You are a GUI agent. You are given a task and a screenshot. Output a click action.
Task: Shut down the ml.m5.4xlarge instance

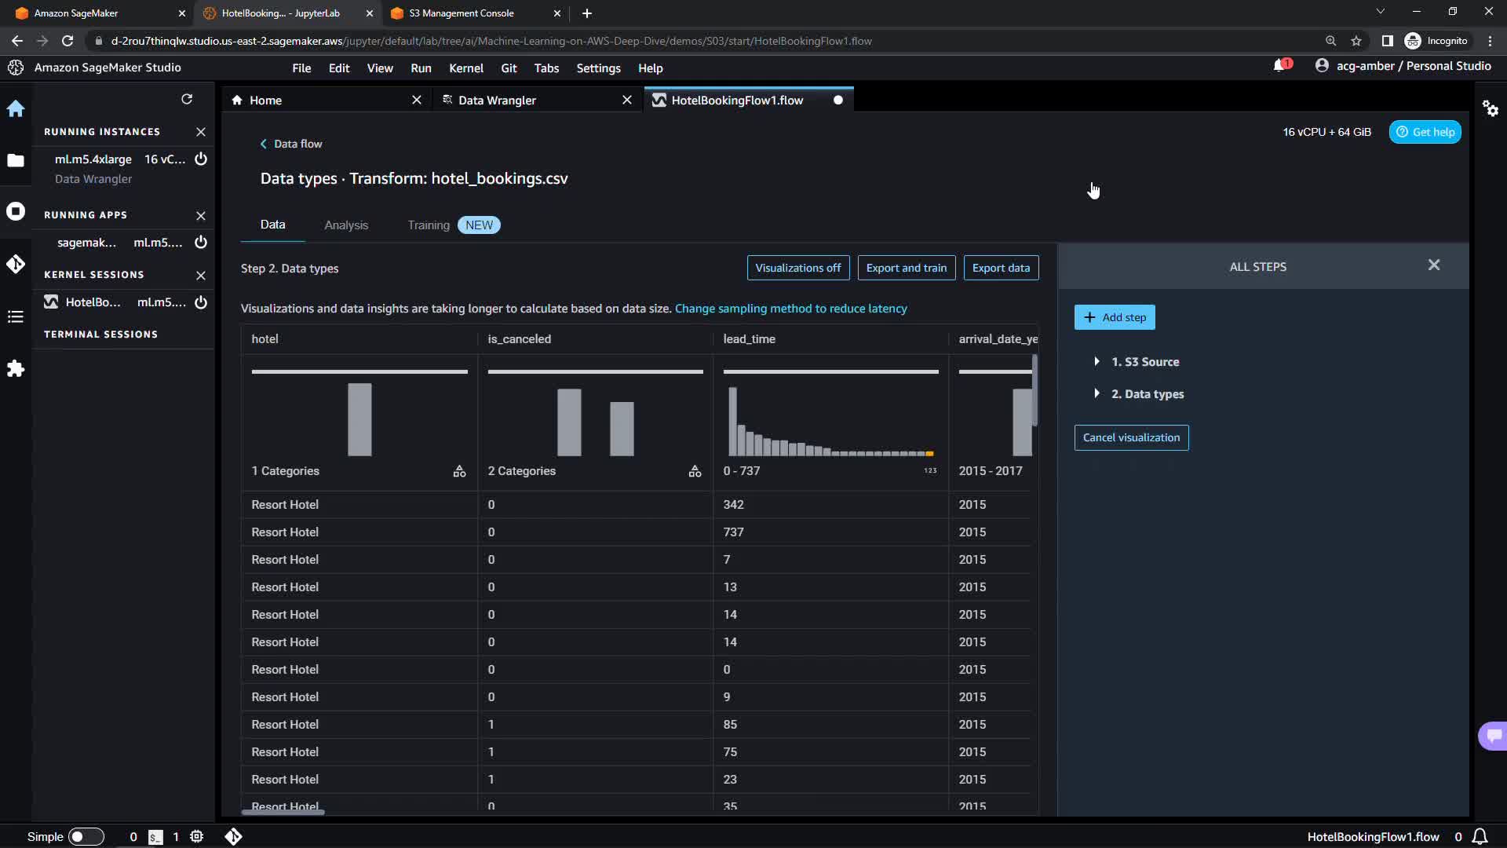[201, 159]
